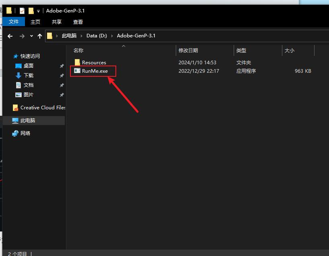
Task: Select the RunMe.exe application icon
Action: pyautogui.click(x=77, y=71)
